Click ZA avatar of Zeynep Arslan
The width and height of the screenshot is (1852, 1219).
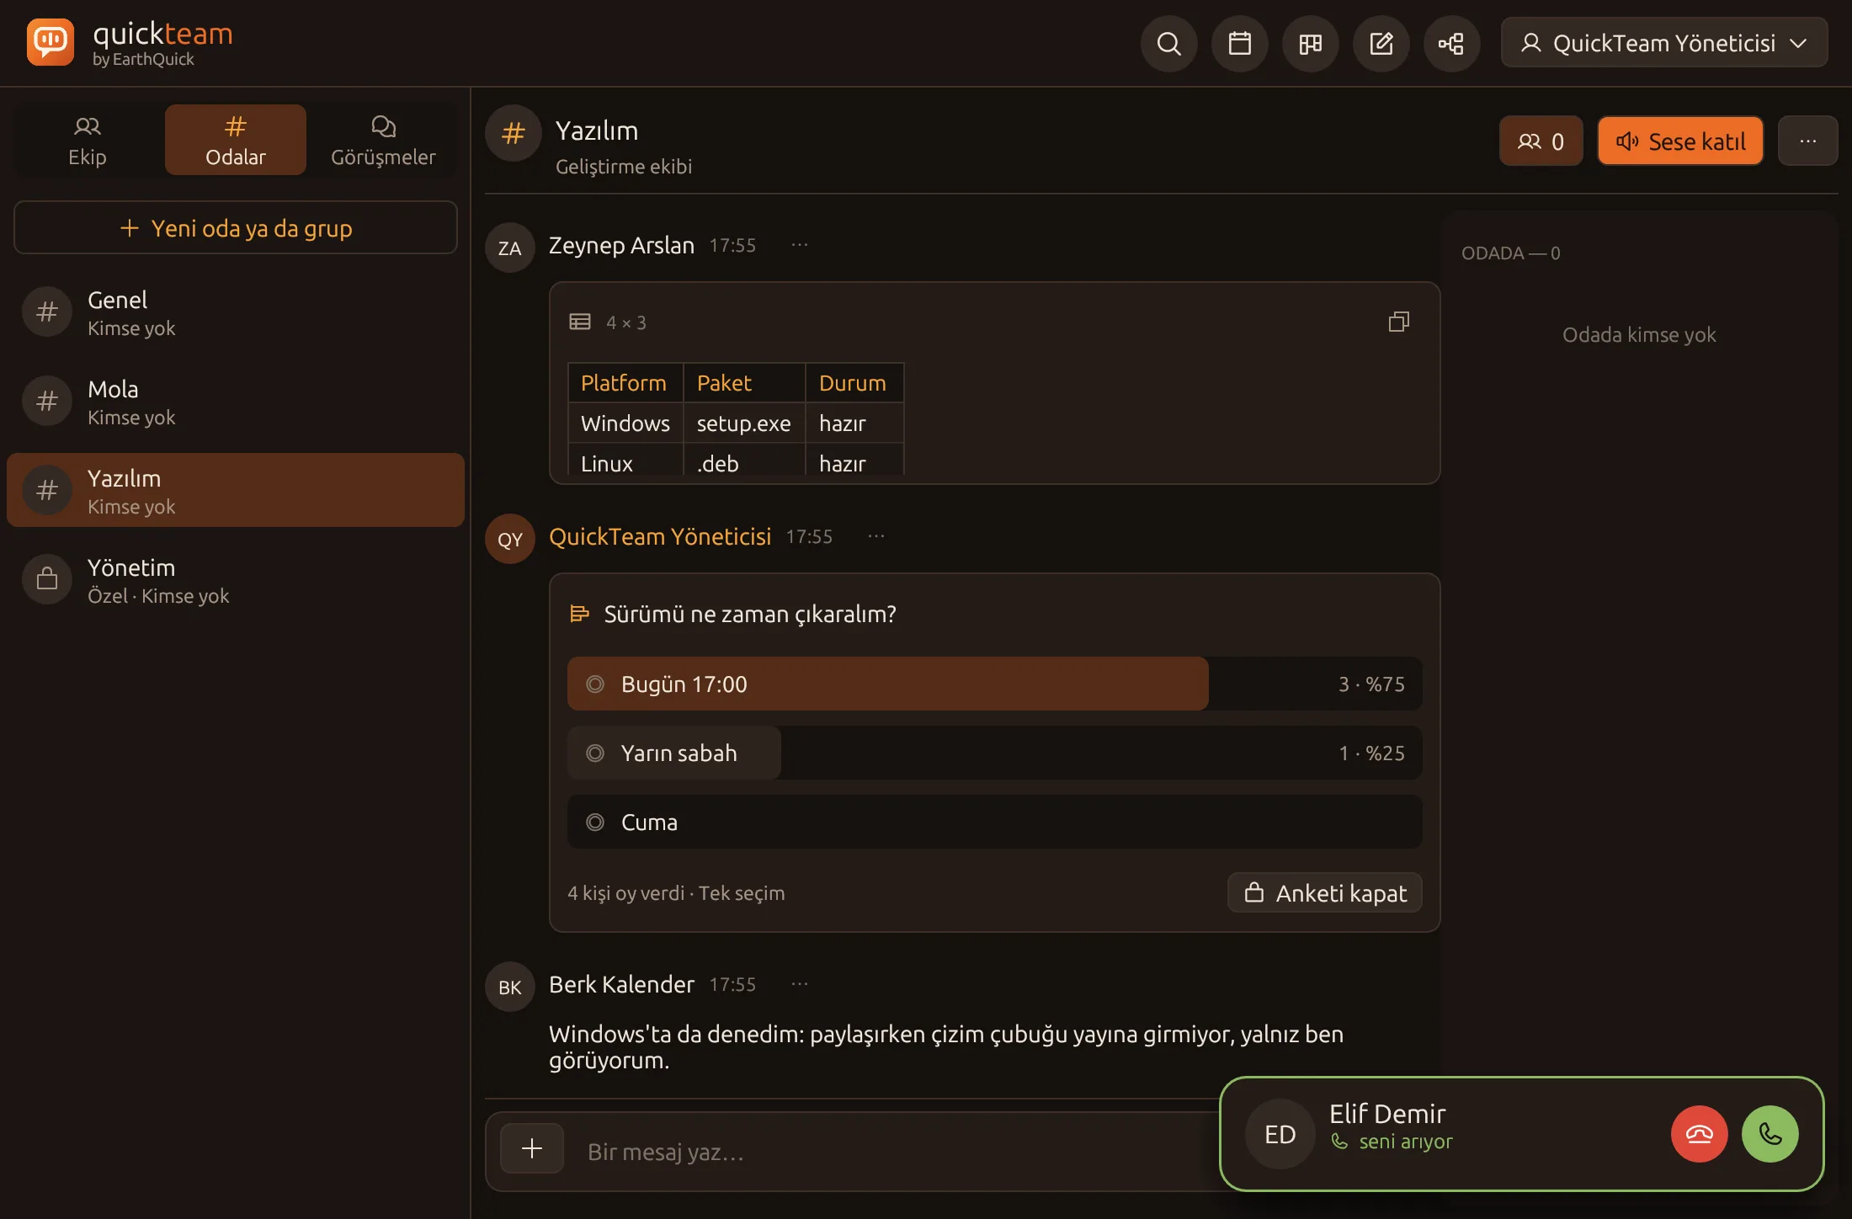tap(509, 248)
